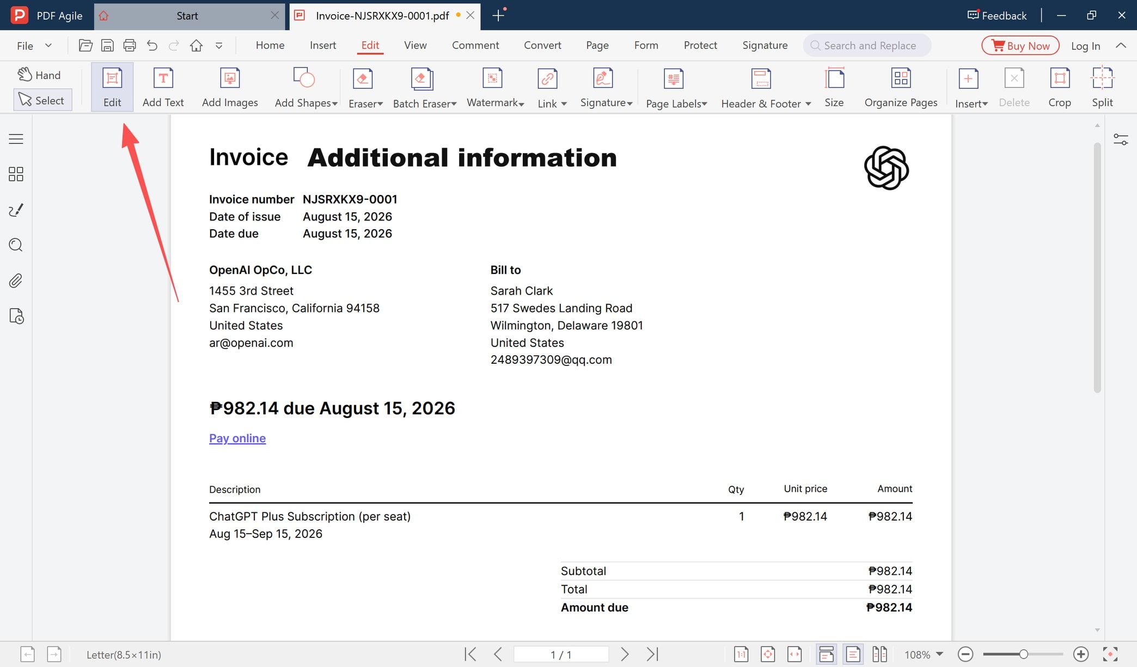Open the thumbnails panel in left sidebar
1137x667 pixels.
tap(16, 174)
